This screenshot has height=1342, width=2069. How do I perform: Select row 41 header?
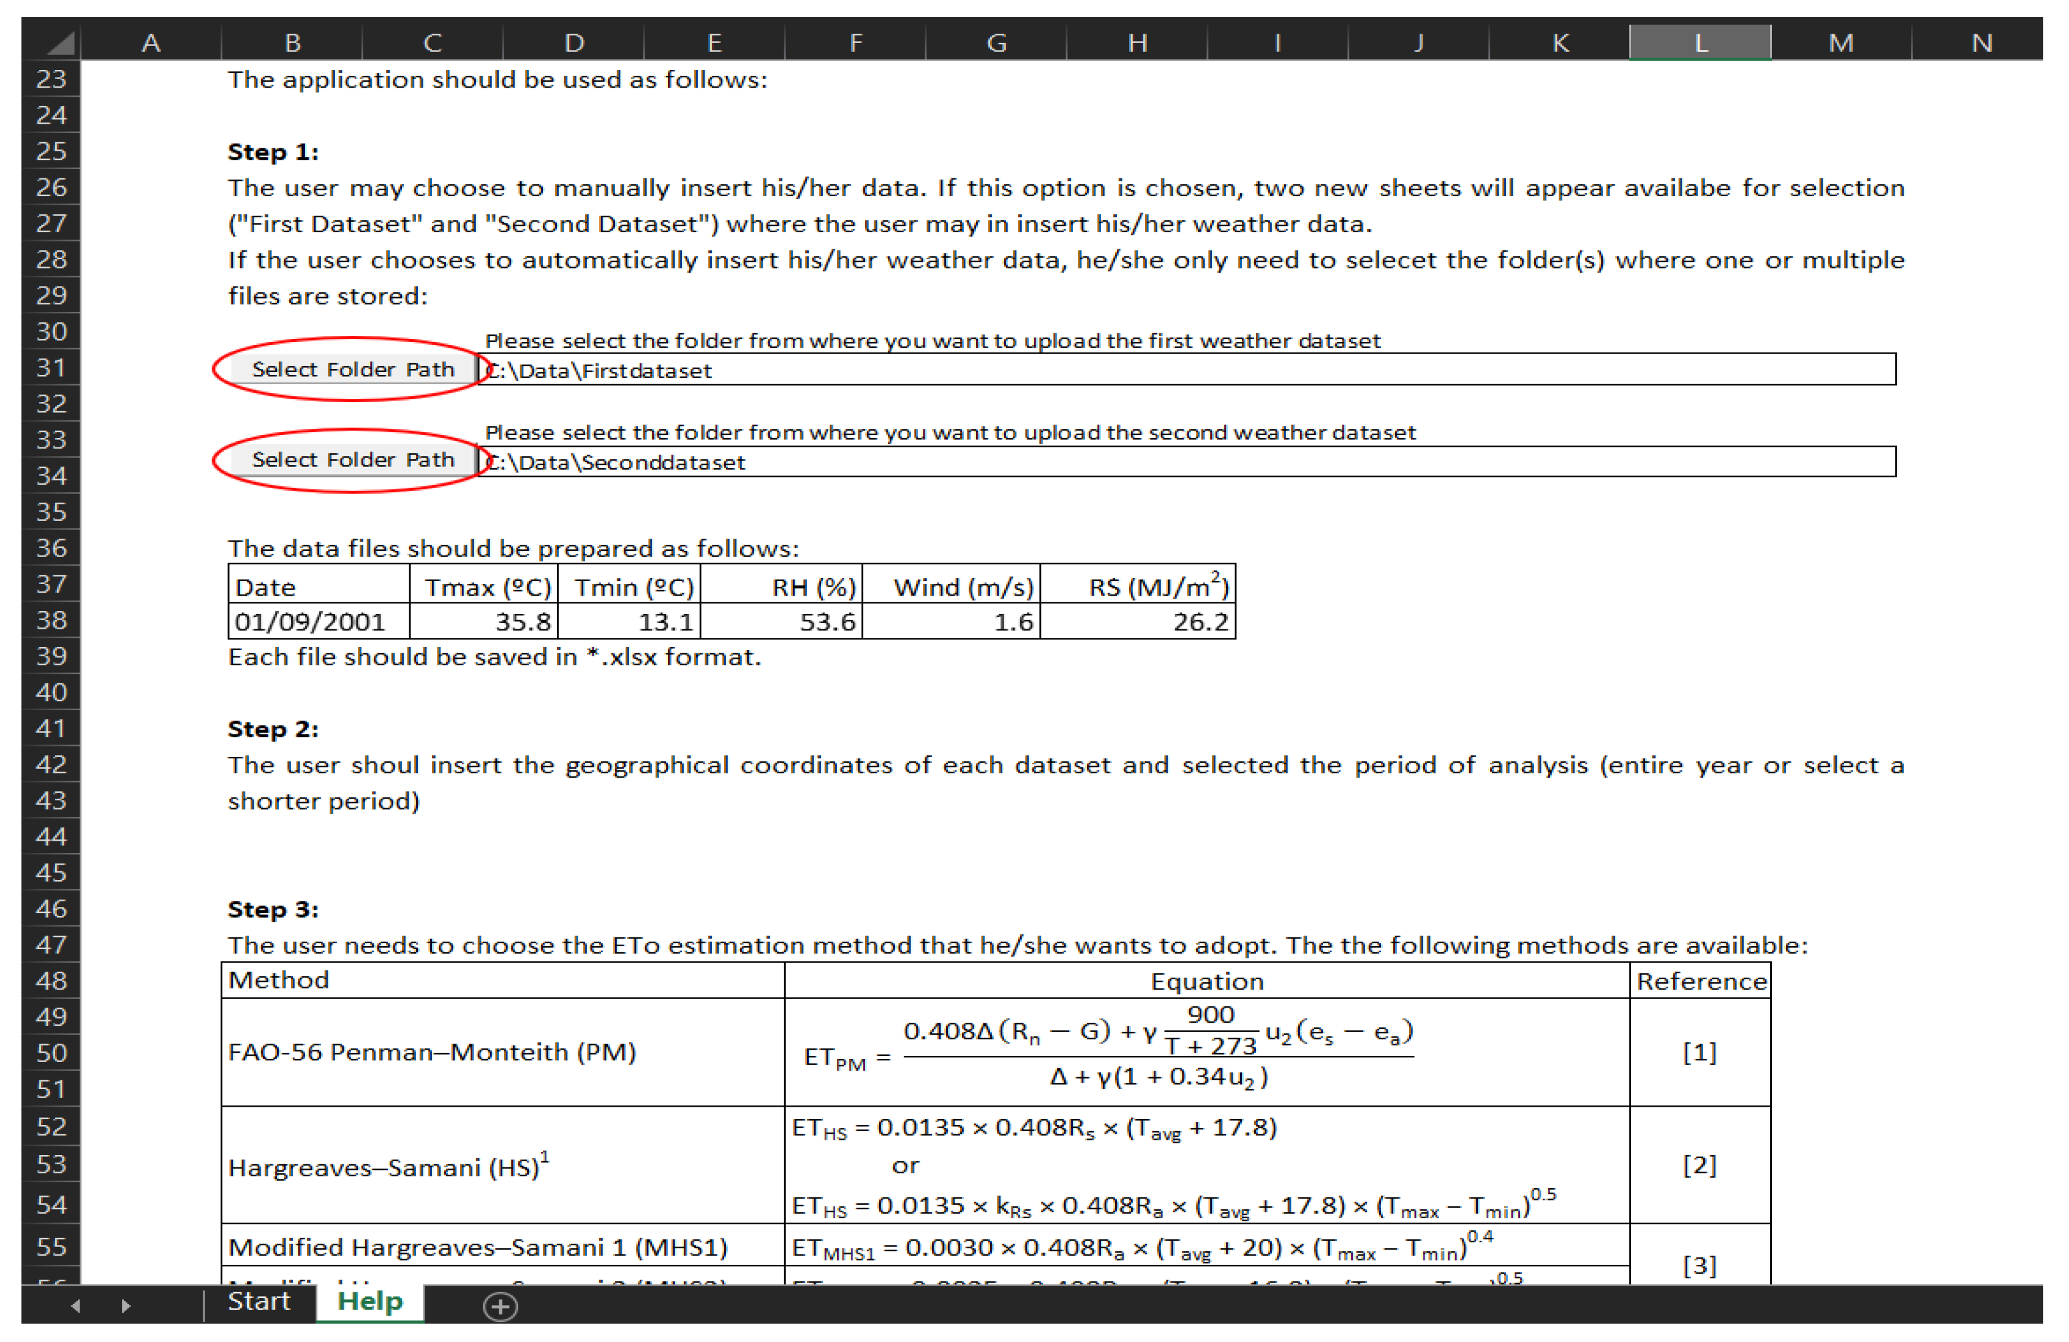pos(51,728)
